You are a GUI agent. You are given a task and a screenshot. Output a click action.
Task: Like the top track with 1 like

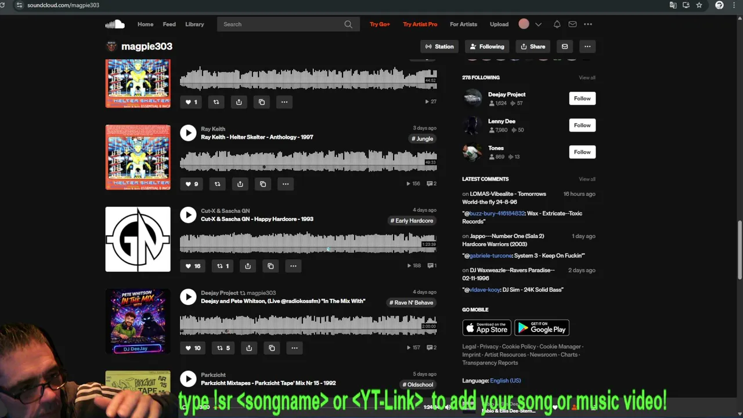191,102
